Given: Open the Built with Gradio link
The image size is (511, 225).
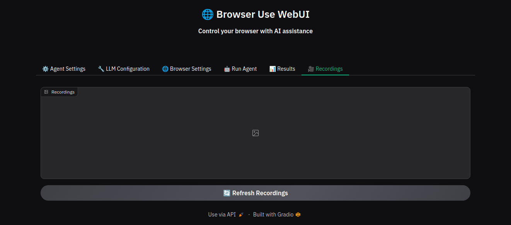Looking at the screenshot, I should [x=277, y=215].
